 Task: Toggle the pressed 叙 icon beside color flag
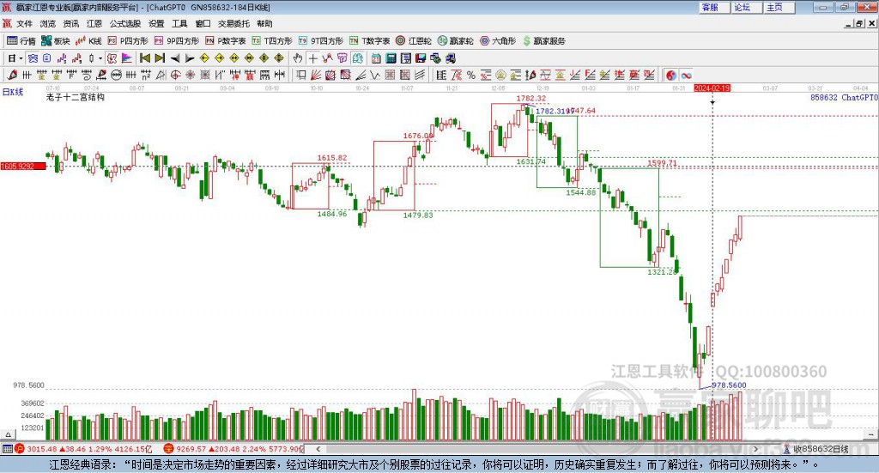(112, 58)
